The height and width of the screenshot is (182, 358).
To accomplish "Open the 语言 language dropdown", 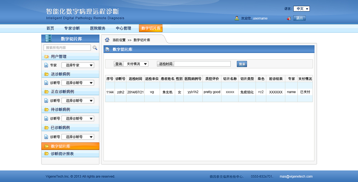I will pyautogui.click(x=302, y=9).
